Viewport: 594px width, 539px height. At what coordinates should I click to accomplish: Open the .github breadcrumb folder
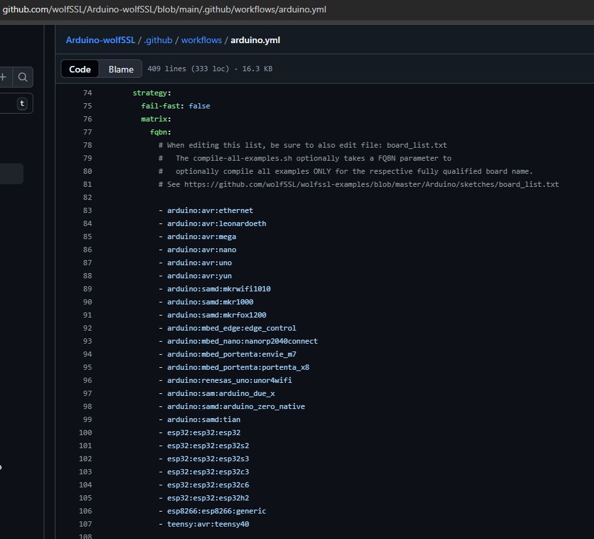pos(158,40)
